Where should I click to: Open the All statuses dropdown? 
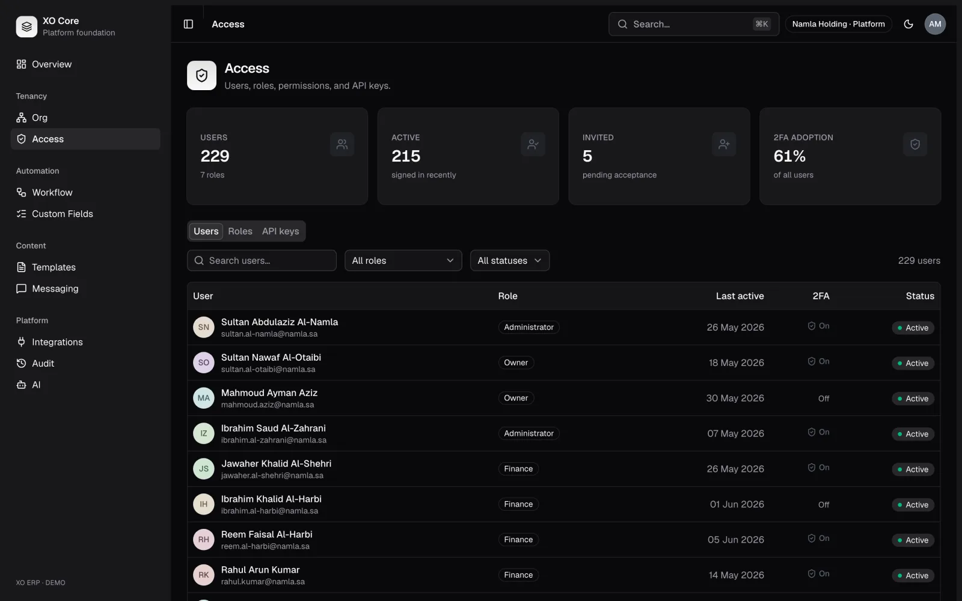(509, 260)
